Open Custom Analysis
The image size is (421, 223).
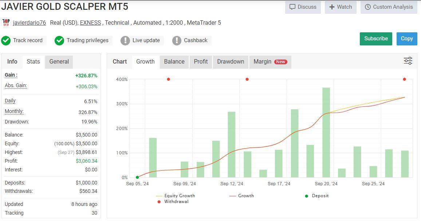click(x=389, y=7)
